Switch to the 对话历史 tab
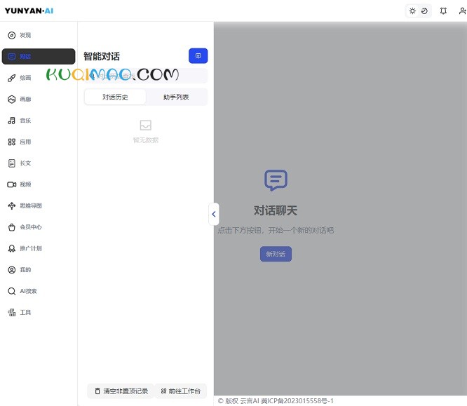This screenshot has width=467, height=406. pos(115,97)
